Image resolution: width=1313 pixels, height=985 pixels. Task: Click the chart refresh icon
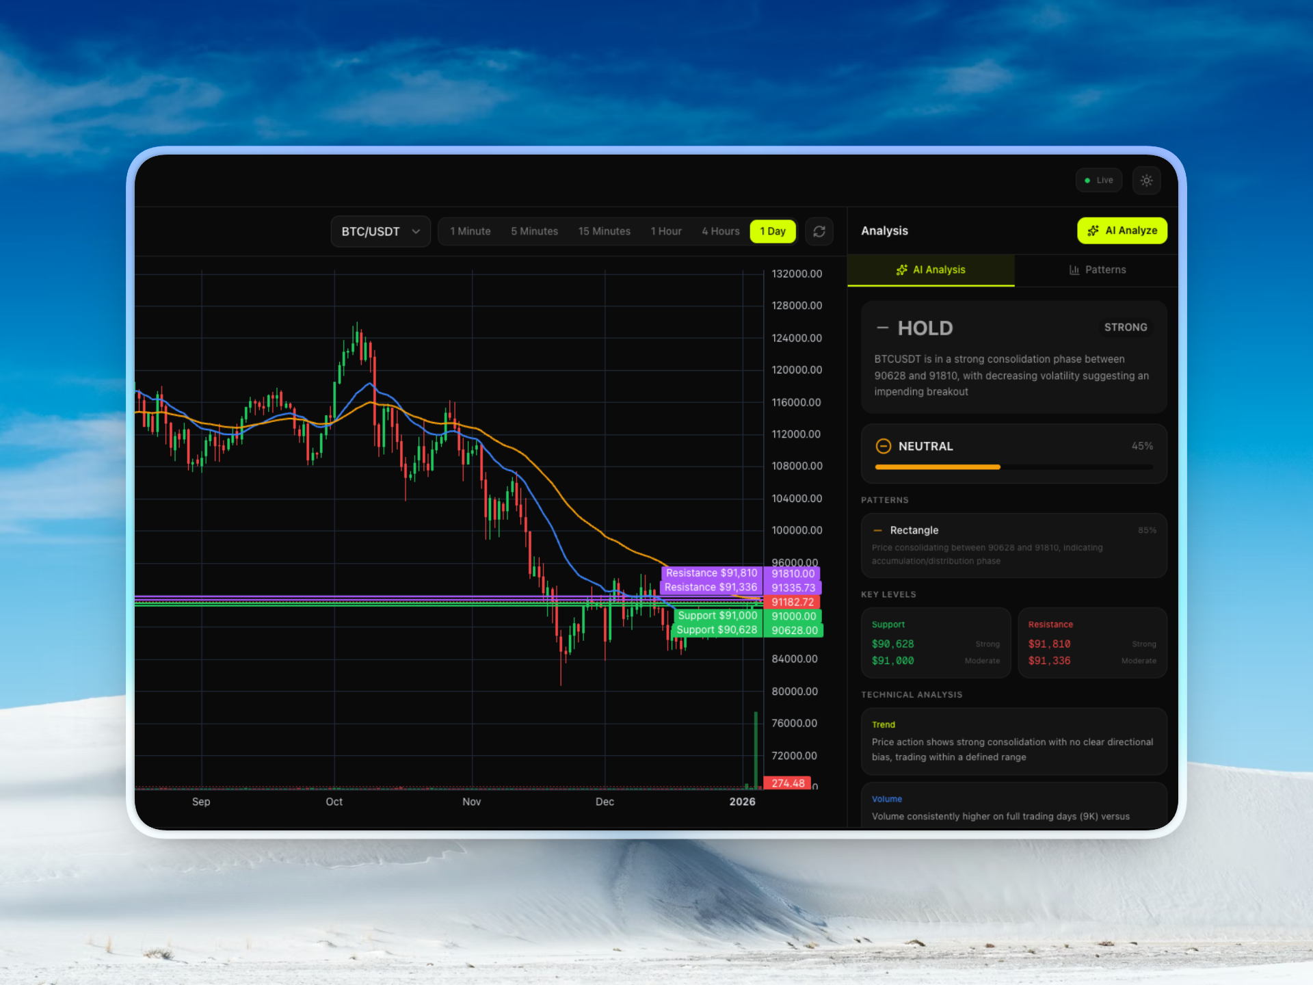(819, 231)
